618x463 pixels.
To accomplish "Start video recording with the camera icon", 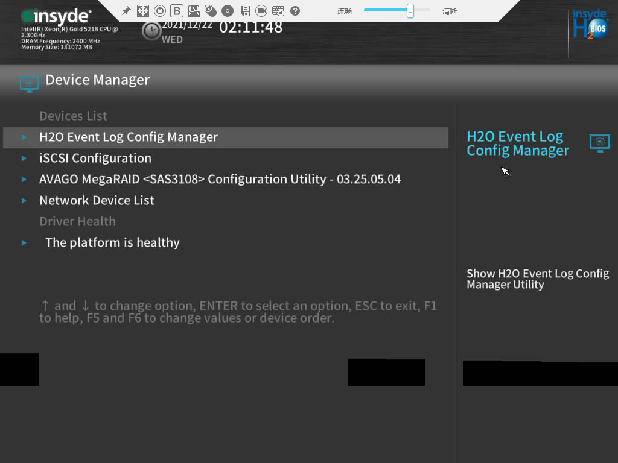I will click(261, 11).
